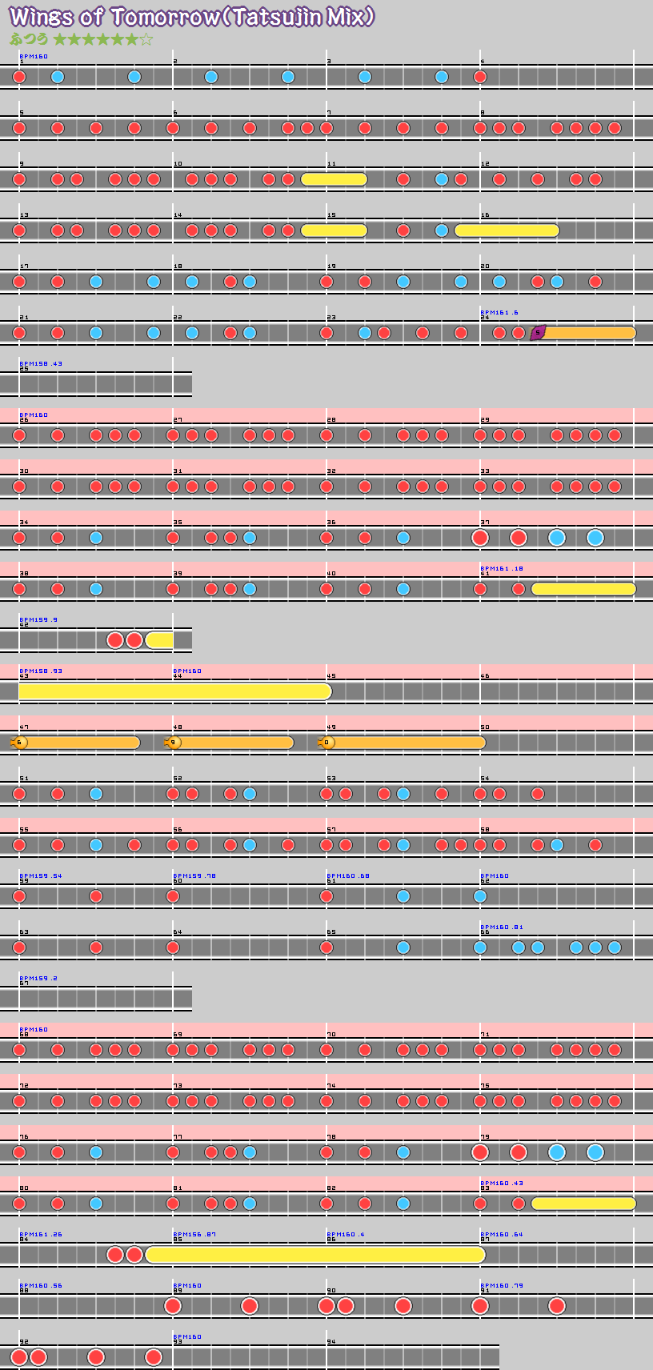This screenshot has height=1370, width=653.
Task: Click the long yellow drumroll starting at measure 43
Action: (x=174, y=691)
